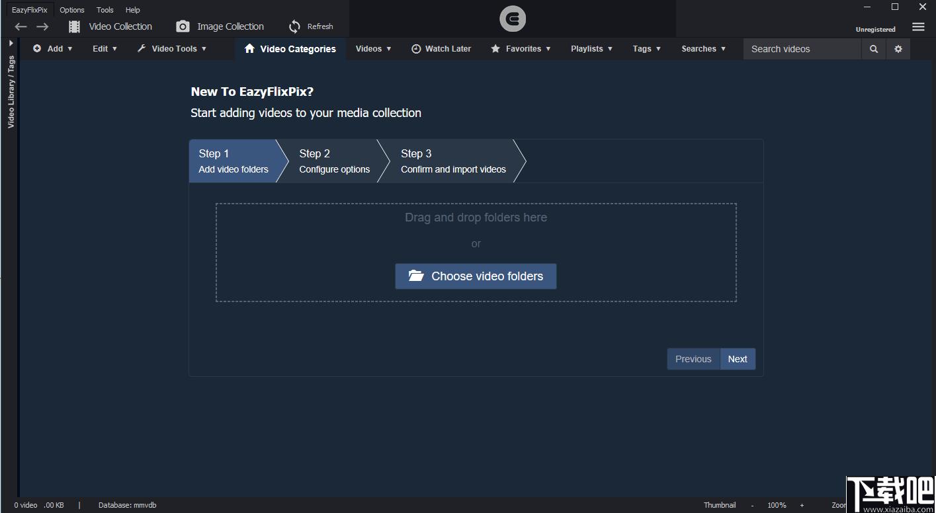Open the Tools menu
The width and height of the screenshot is (936, 513).
(105, 10)
